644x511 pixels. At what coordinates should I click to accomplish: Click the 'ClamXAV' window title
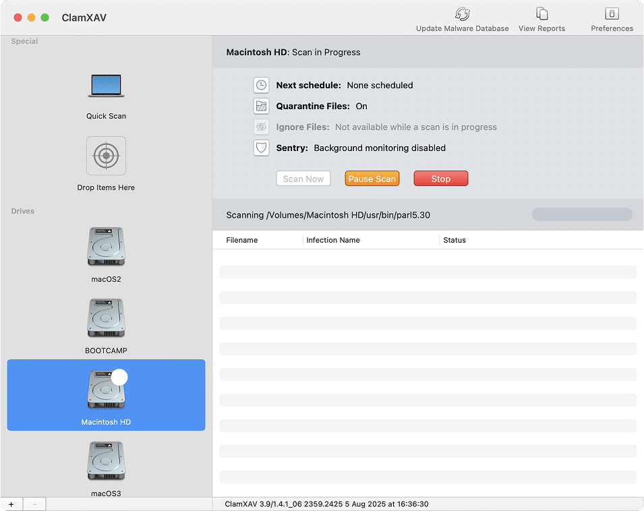pos(84,18)
